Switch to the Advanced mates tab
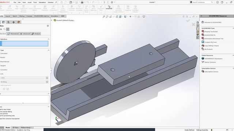Screen dimensions: 234x131 25,34
